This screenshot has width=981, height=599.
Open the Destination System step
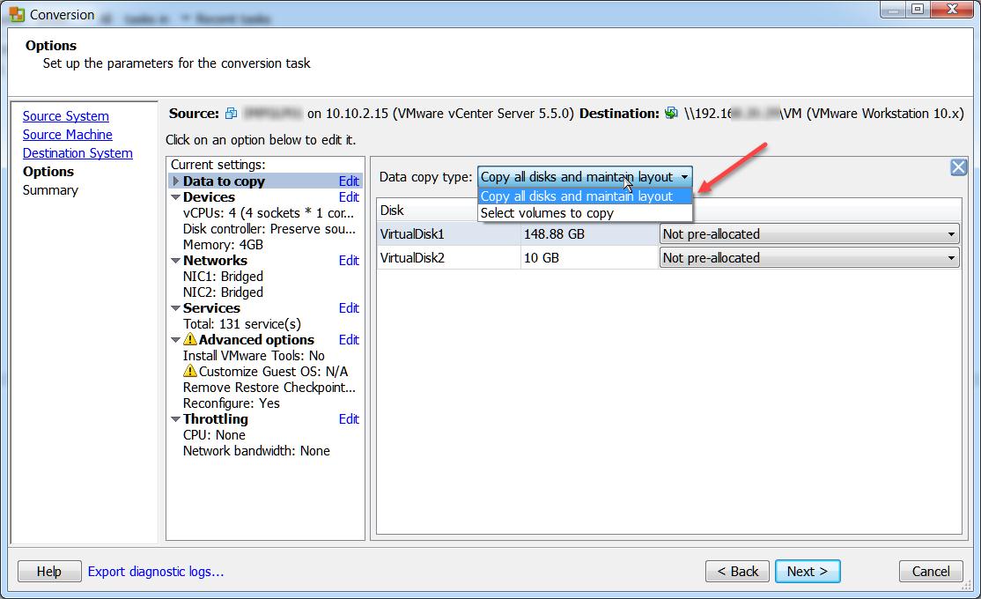77,152
